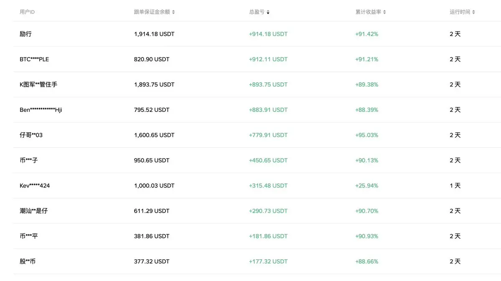Click the +25.94% cumulative return value
Screen dimensions: 501x281
pyautogui.click(x=367, y=186)
